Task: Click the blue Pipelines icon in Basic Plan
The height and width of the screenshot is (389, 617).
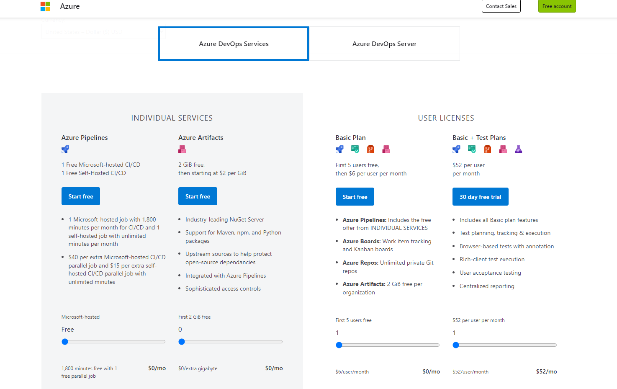Action: click(x=339, y=149)
